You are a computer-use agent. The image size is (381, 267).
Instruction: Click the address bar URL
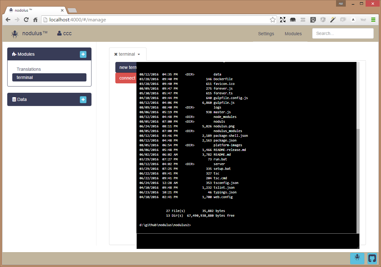click(x=78, y=20)
